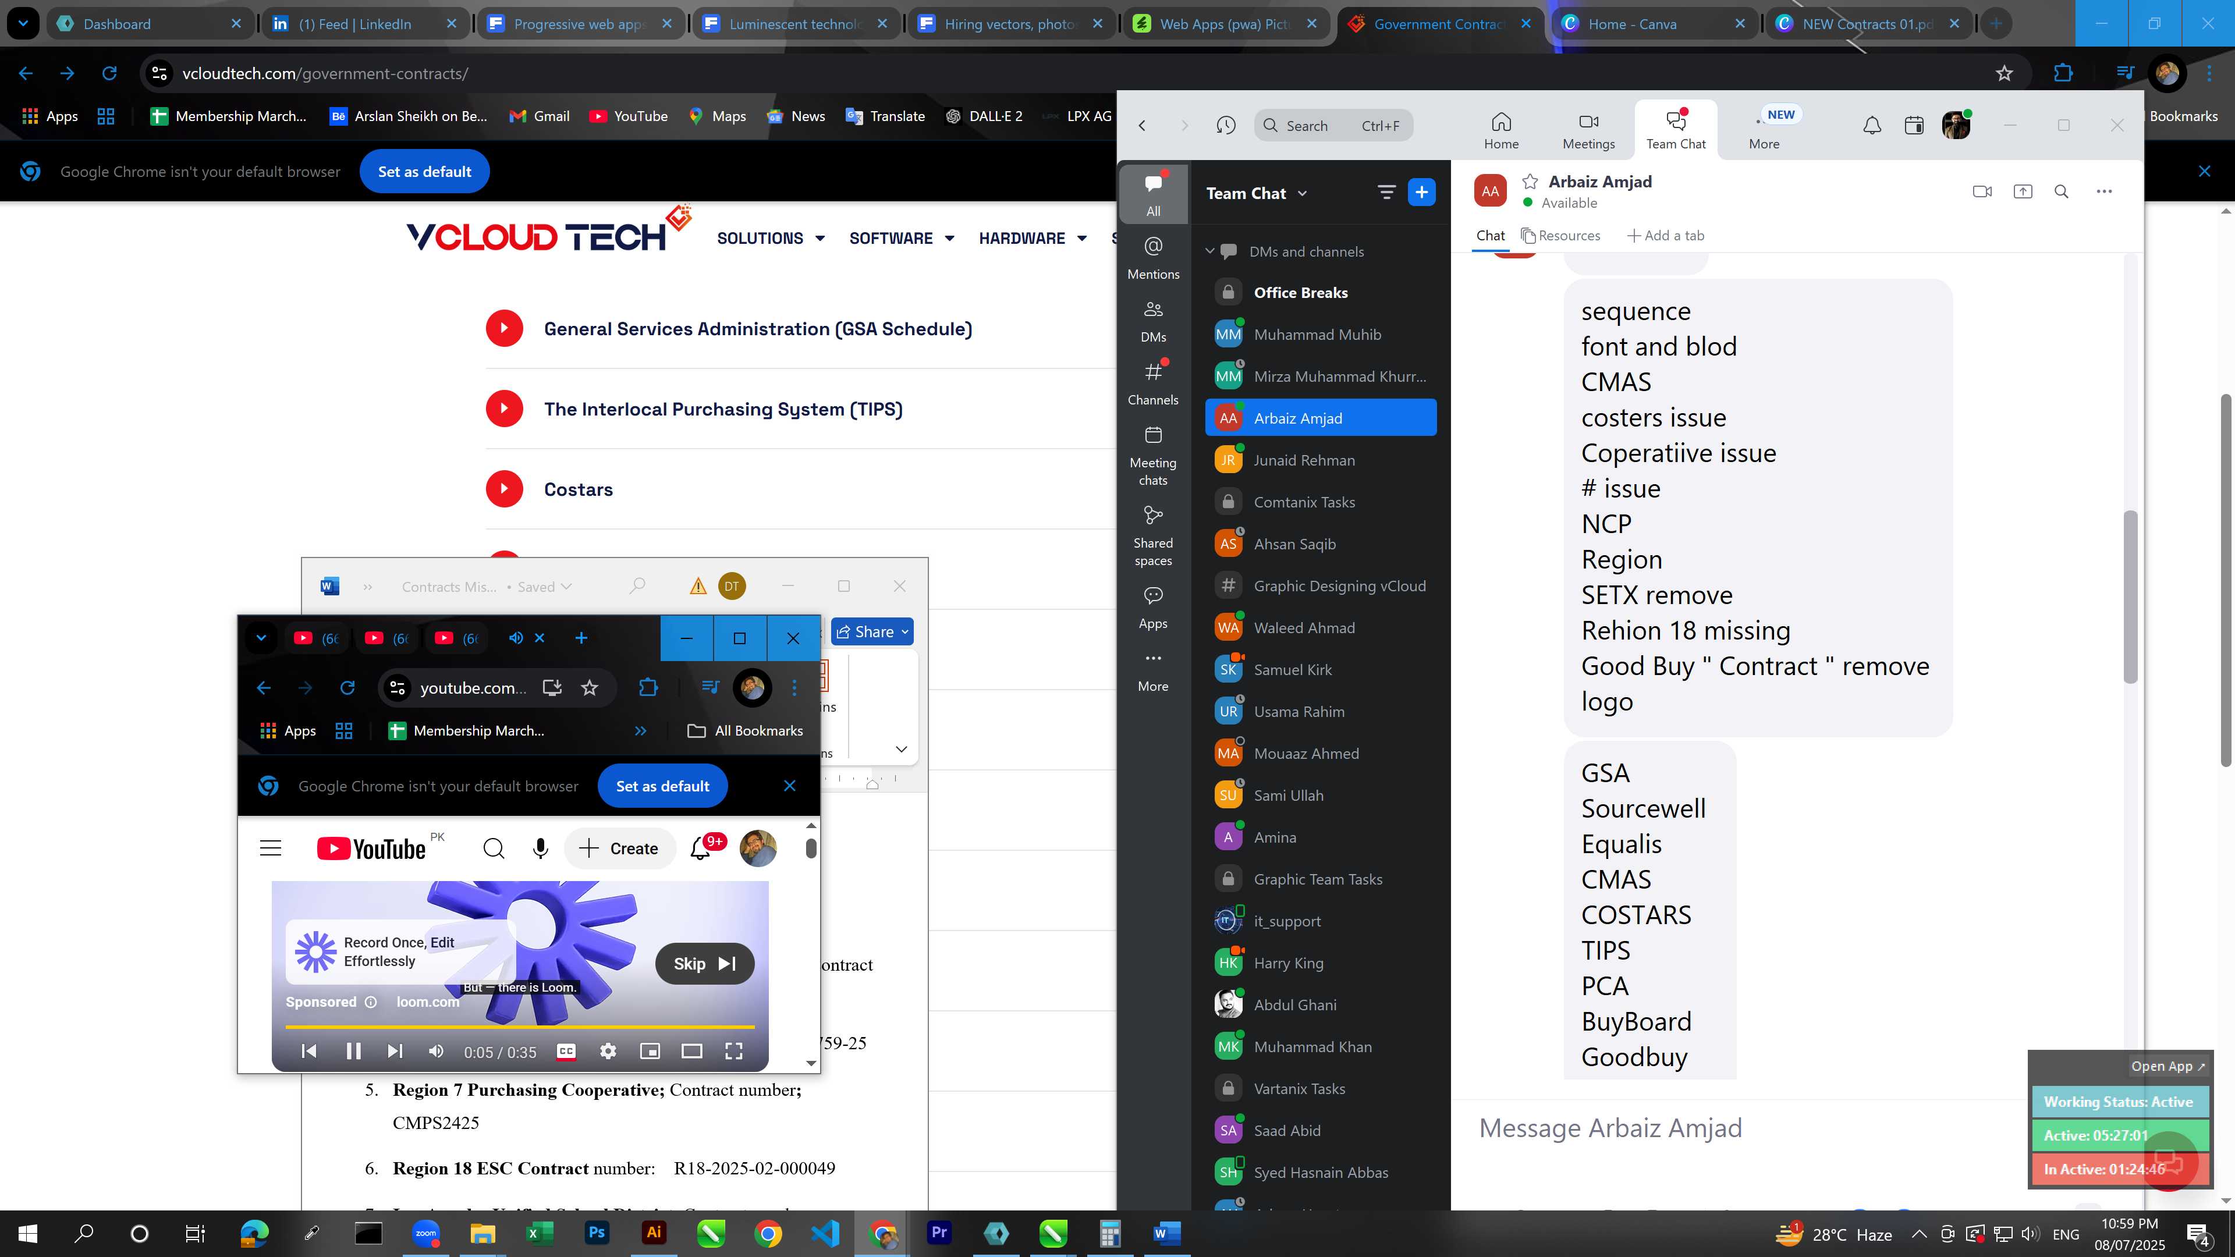The image size is (2235, 1257).
Task: Click the Zoom chat vertical scrollbar
Action: point(2130,597)
